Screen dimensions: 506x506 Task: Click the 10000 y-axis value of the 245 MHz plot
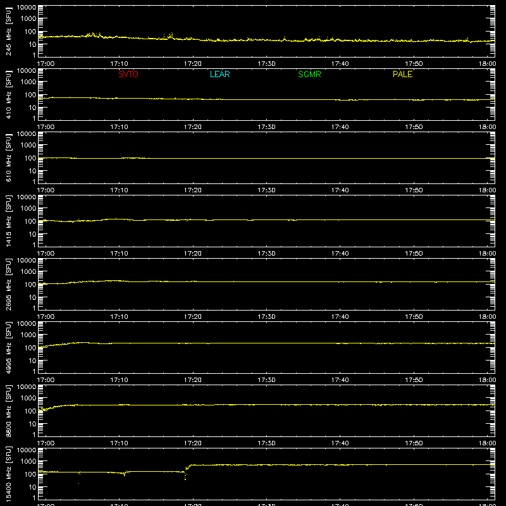[x=27, y=8]
